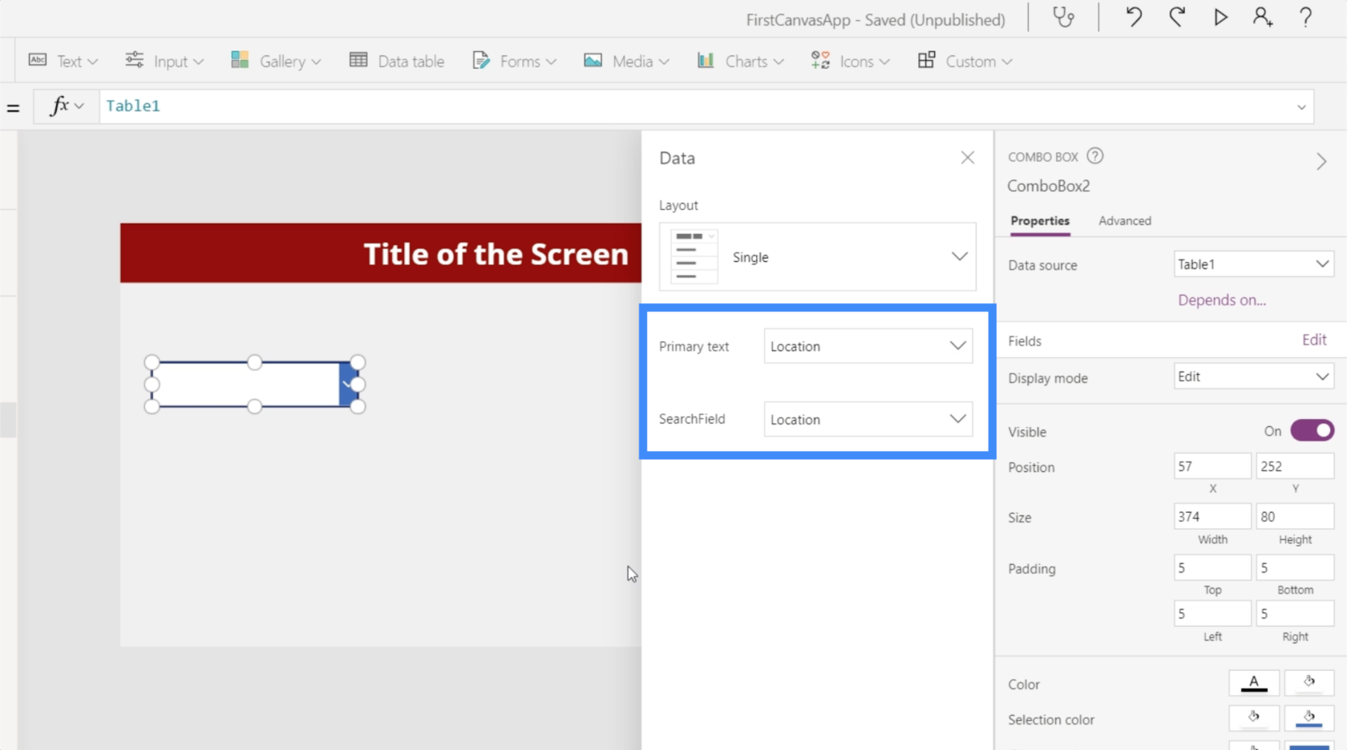Preview the app with Play icon

click(1220, 18)
